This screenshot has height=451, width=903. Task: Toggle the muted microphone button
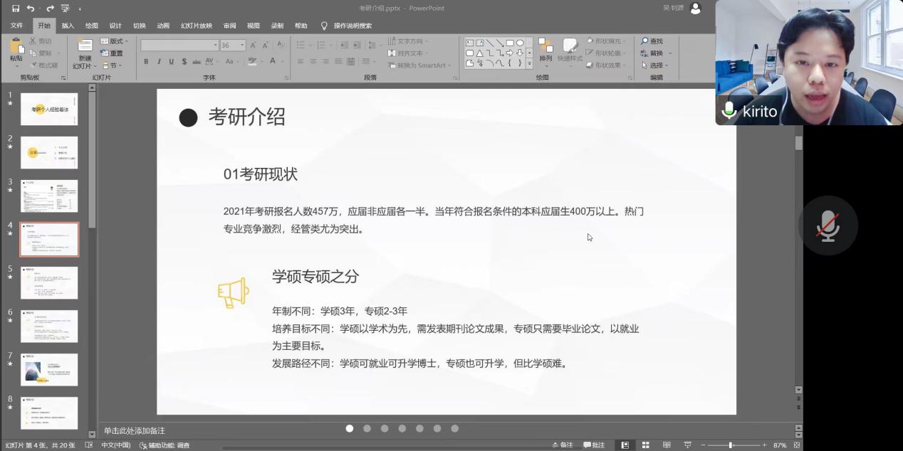coord(828,225)
